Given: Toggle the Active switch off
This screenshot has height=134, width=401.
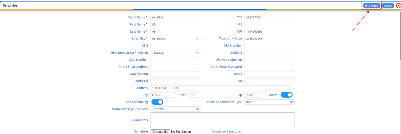Looking at the screenshot, I should [287, 95].
